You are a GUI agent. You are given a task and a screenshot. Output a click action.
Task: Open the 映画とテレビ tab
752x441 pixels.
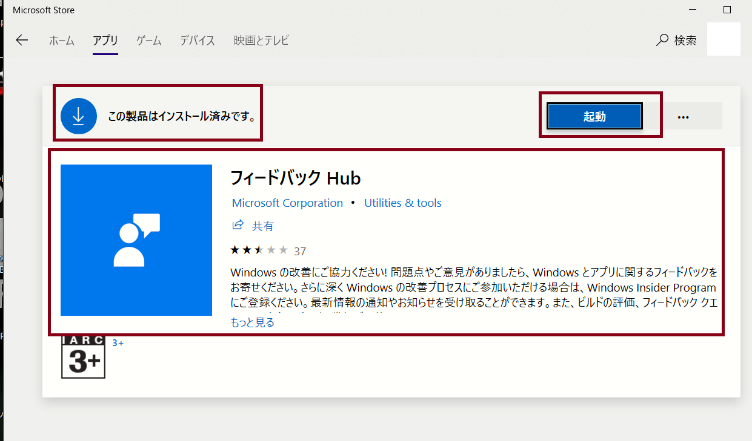pos(261,41)
